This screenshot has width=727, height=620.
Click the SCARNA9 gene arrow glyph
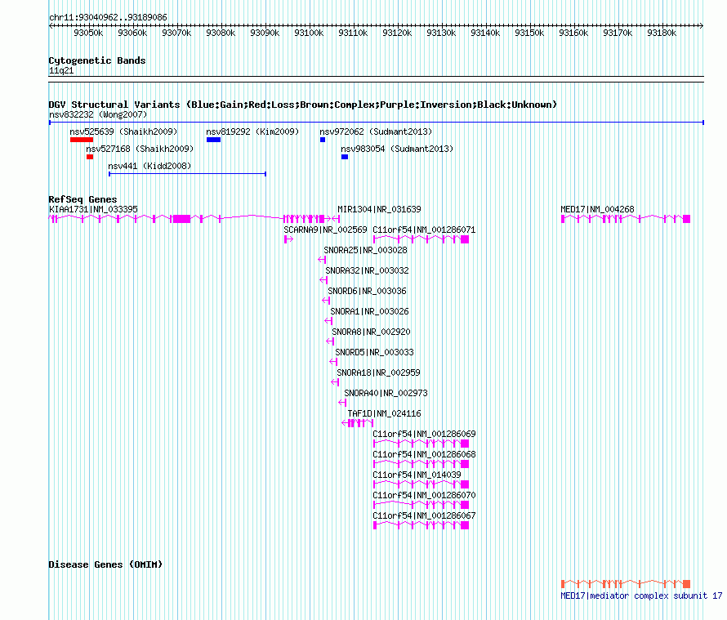(288, 239)
